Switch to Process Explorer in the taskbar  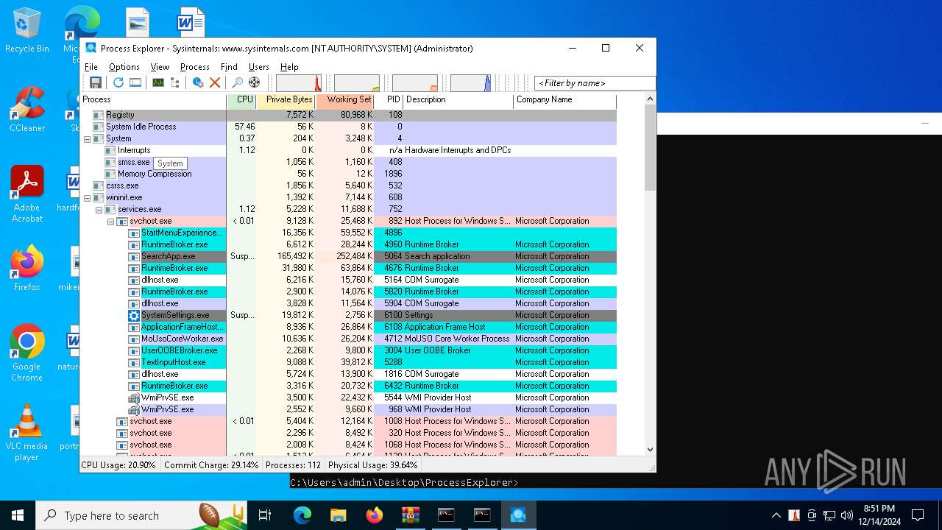coord(518,515)
